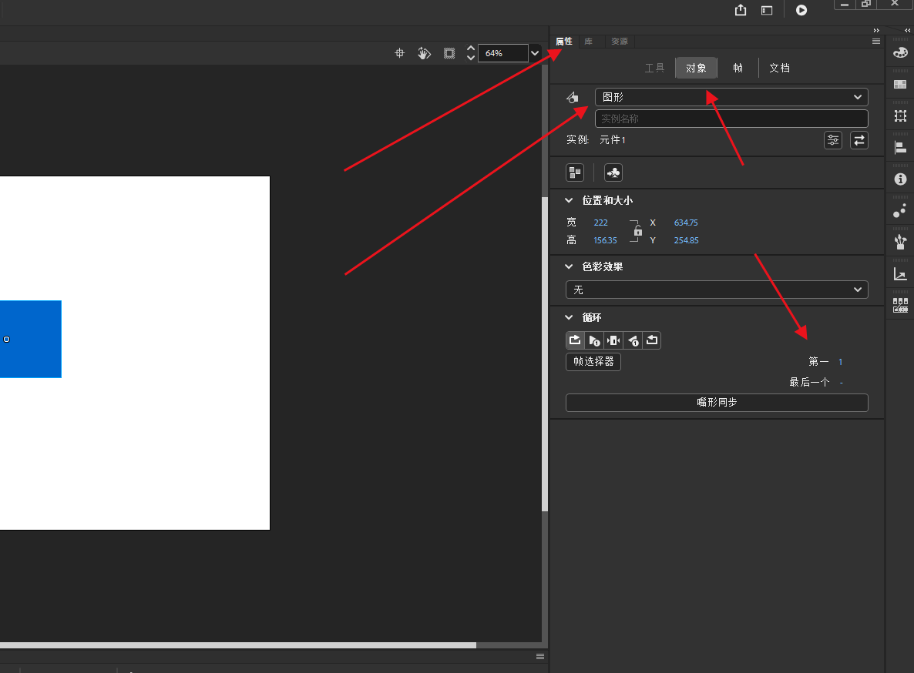
Task: Open the Swatches panel icon
Action: (x=899, y=84)
